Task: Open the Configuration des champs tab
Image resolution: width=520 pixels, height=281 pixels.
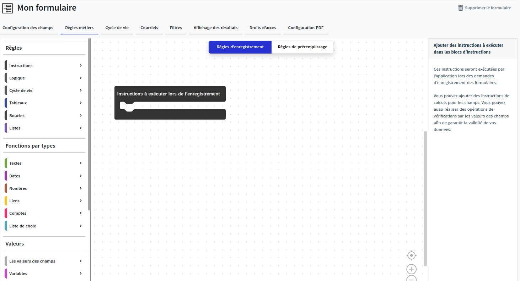Action: pos(28,28)
